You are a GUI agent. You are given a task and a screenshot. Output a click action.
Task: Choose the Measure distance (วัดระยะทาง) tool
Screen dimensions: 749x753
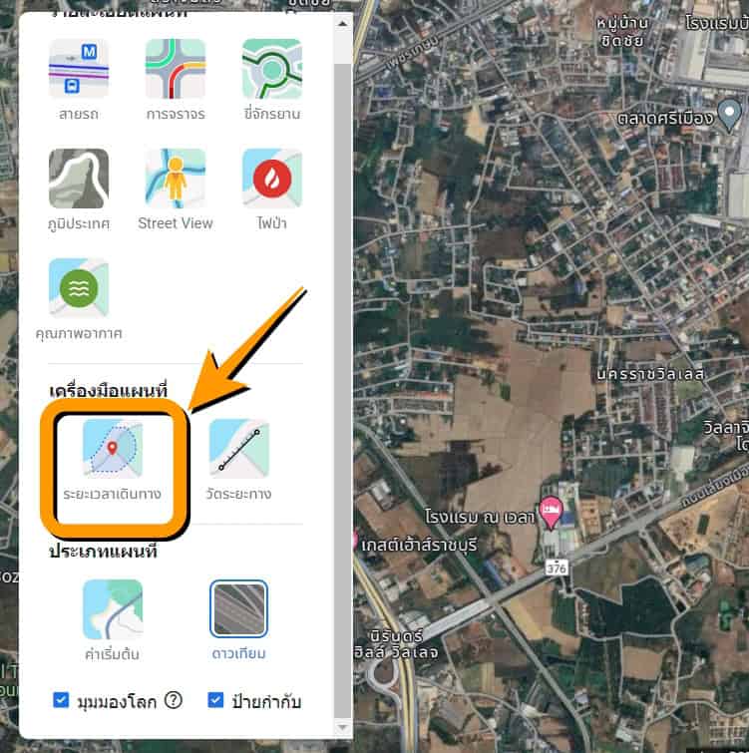(x=239, y=450)
